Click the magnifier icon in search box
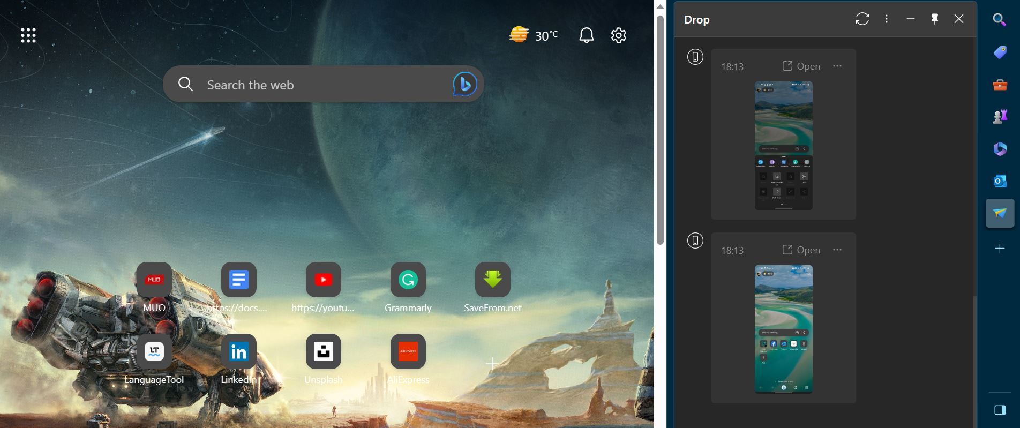Image resolution: width=1020 pixels, height=428 pixels. point(185,84)
